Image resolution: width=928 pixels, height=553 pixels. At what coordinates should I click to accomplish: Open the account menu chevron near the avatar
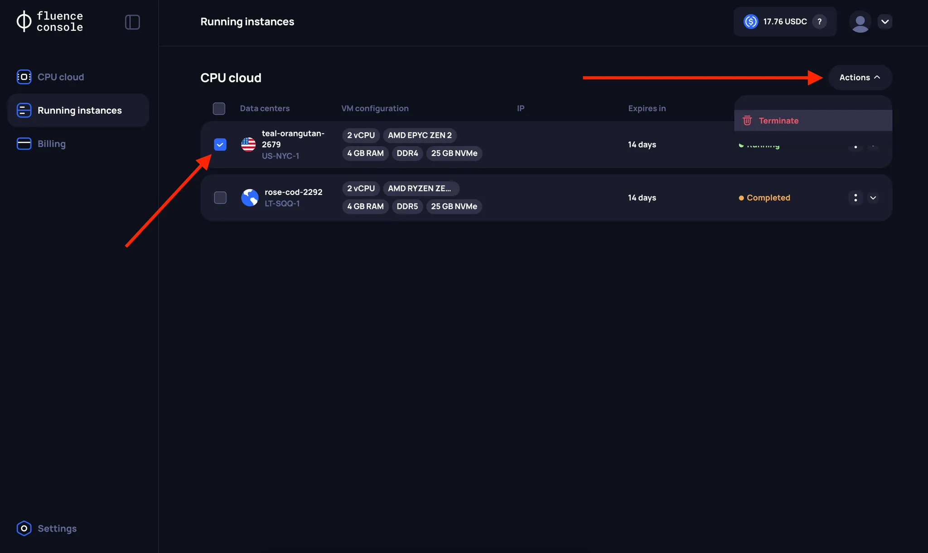click(885, 21)
